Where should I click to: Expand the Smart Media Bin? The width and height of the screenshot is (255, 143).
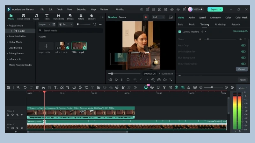(7, 36)
